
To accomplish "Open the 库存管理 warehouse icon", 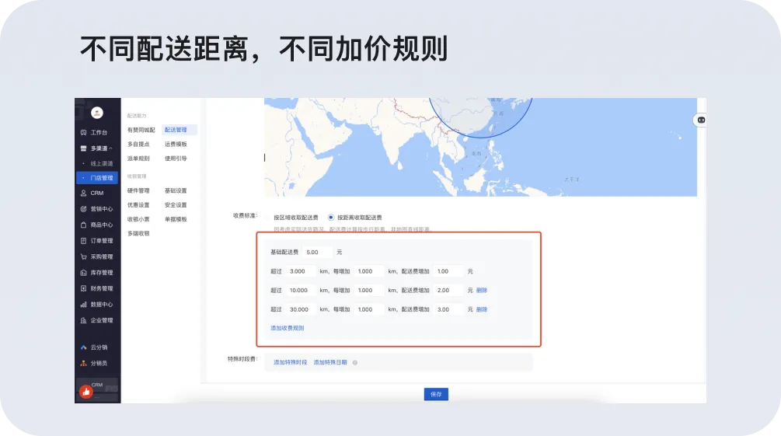I will (83, 273).
